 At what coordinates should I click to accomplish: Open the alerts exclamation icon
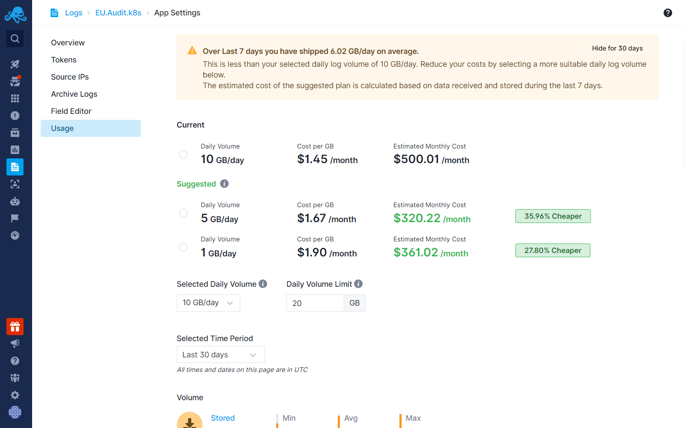pos(15,116)
